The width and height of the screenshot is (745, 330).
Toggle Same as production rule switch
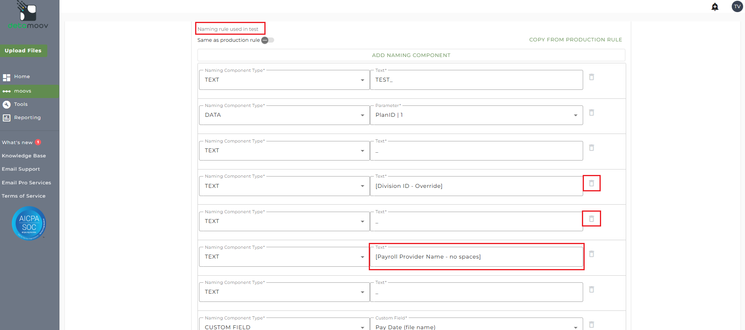267,40
